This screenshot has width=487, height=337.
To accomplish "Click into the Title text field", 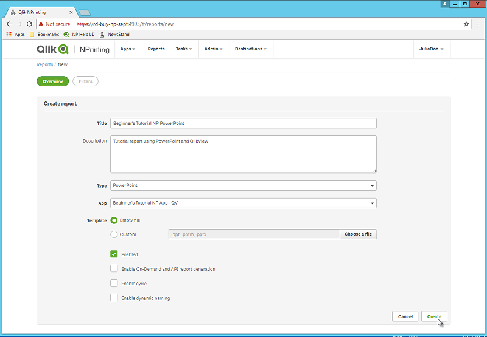I will click(x=243, y=123).
